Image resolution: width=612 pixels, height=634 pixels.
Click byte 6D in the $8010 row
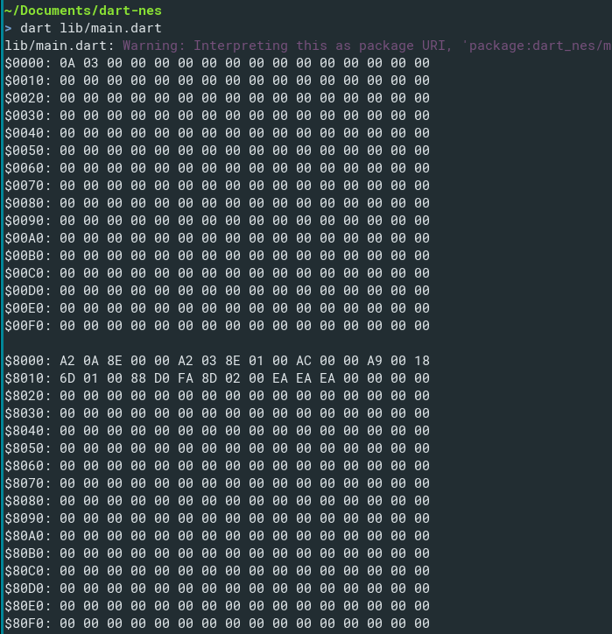(x=67, y=378)
